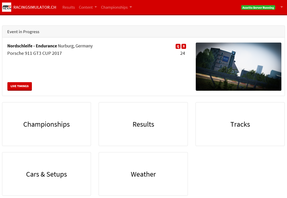Image resolution: width=287 pixels, height=198 pixels.
Task: Click the Nordschleife track preview image
Action: pos(239,67)
